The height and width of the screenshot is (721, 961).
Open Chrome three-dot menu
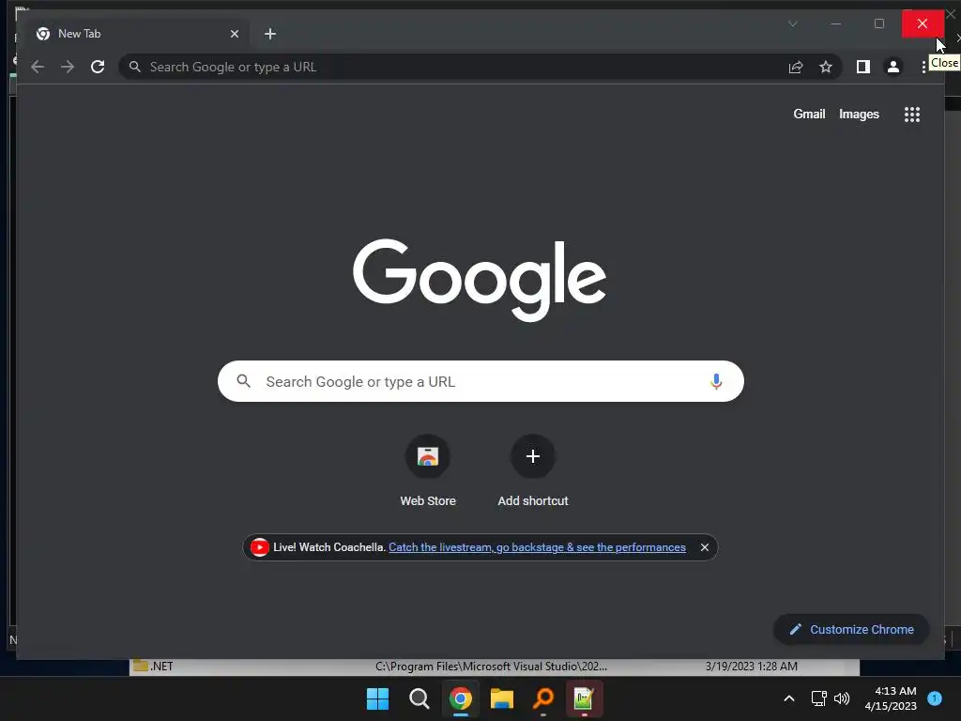tap(923, 67)
